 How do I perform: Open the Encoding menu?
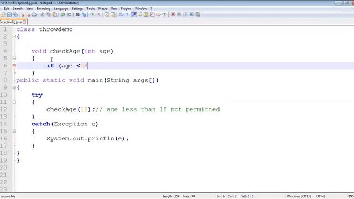[x=43, y=9]
